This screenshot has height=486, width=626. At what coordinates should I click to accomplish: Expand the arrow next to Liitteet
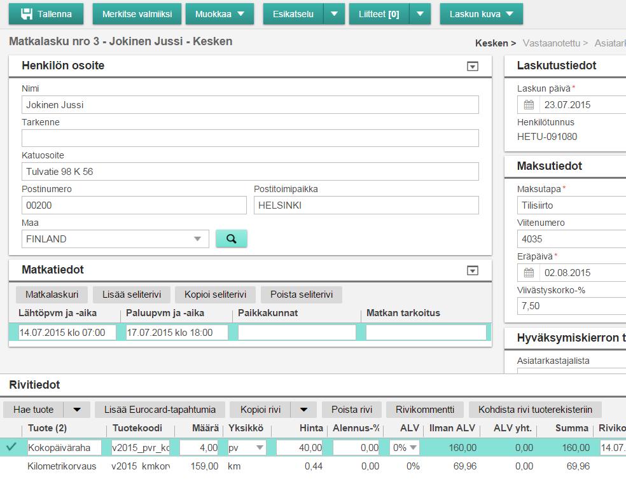tap(420, 14)
